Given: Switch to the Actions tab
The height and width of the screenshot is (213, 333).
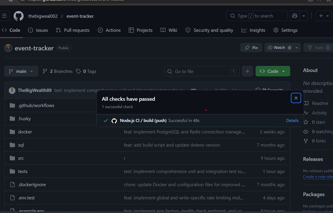Looking at the screenshot, I should [x=109, y=30].
